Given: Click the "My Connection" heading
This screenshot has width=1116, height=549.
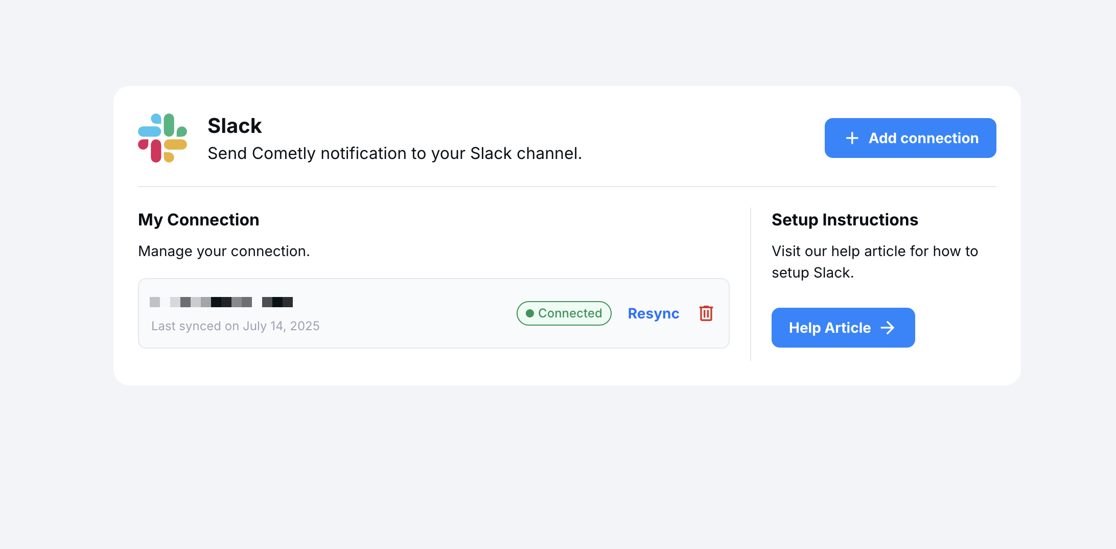Looking at the screenshot, I should pyautogui.click(x=199, y=220).
